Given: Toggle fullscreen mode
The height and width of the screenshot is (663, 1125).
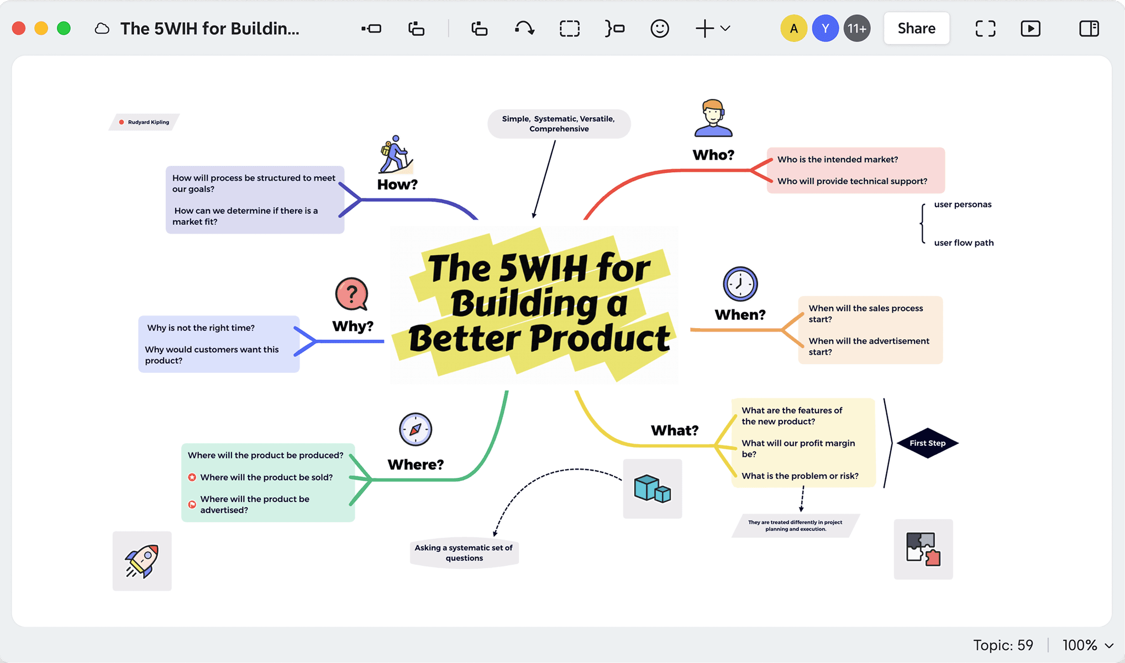Looking at the screenshot, I should (985, 28).
